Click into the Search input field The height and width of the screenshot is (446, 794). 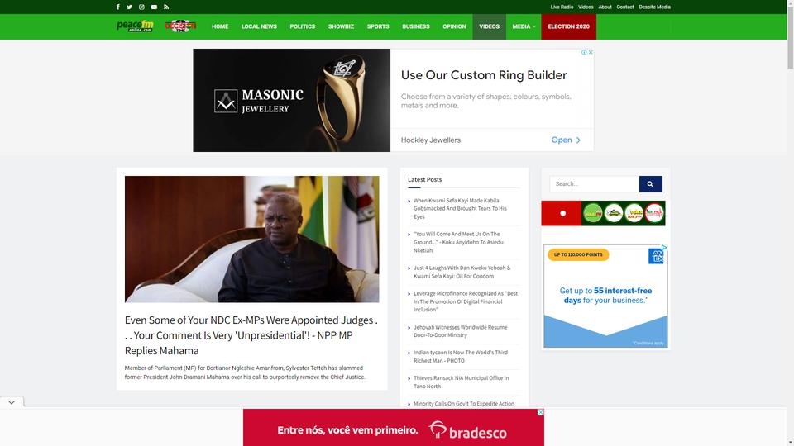click(x=595, y=184)
